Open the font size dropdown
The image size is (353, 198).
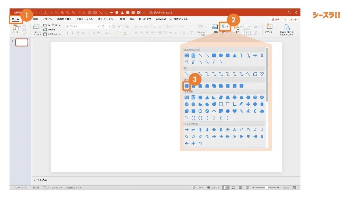tap(106, 26)
